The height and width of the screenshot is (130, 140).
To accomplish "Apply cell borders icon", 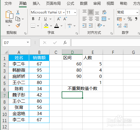I will [x=33, y=26].
